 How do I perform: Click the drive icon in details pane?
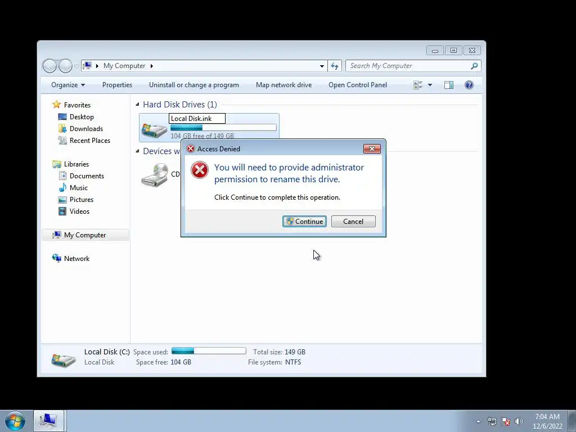click(x=63, y=361)
